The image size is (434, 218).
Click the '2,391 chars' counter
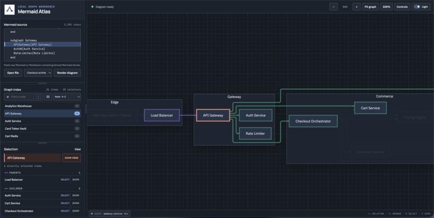73,25
